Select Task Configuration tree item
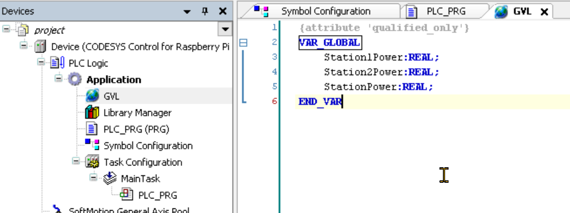Screen dimensions: 570x213 [143, 162]
